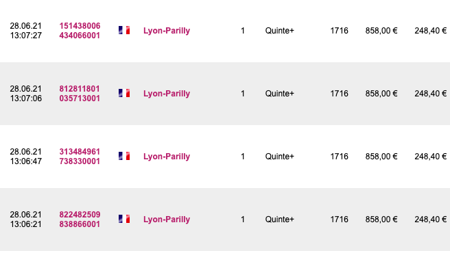Screen dimensions: 450x253
Task: Click Quinte+ bet type in the 13:06:47 row
Action: coord(279,157)
